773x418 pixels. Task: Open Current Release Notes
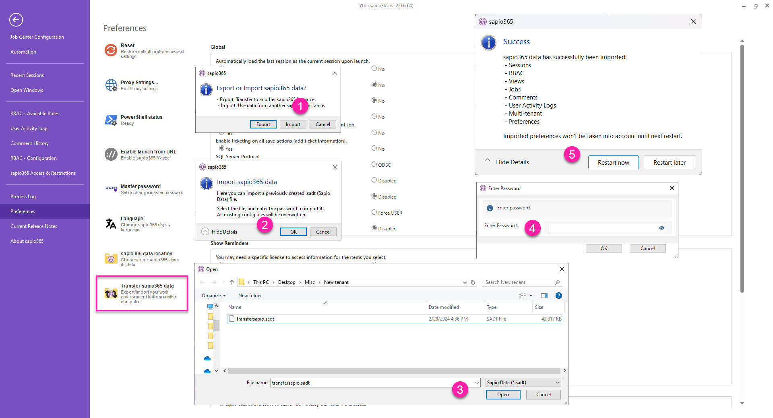(x=34, y=226)
